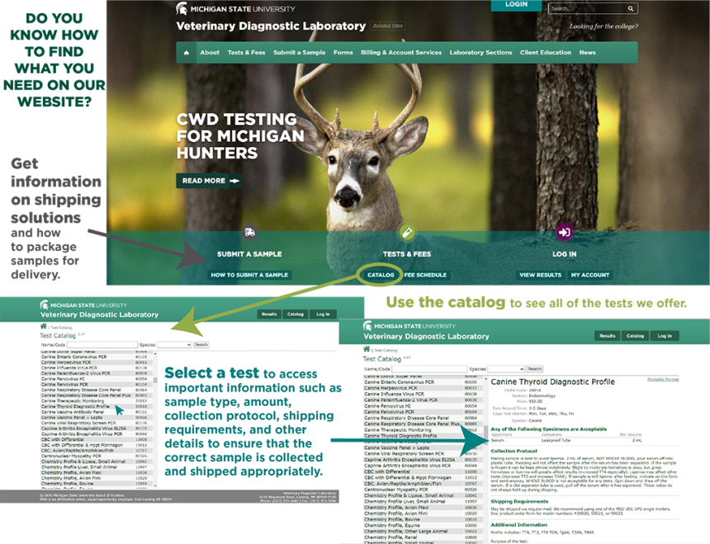The width and height of the screenshot is (710, 544).
Task: Open the Submit a Sample menu item
Action: coord(300,53)
